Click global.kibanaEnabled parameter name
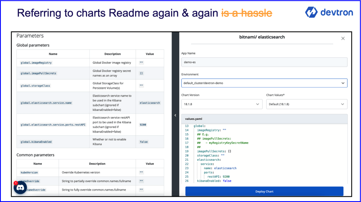 tap(36, 142)
